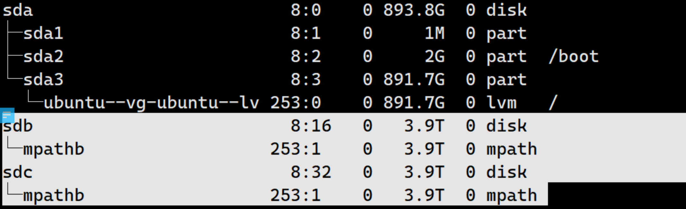Click the sdc disk name
Viewport: 686px width, 209px height.
(x=18, y=172)
